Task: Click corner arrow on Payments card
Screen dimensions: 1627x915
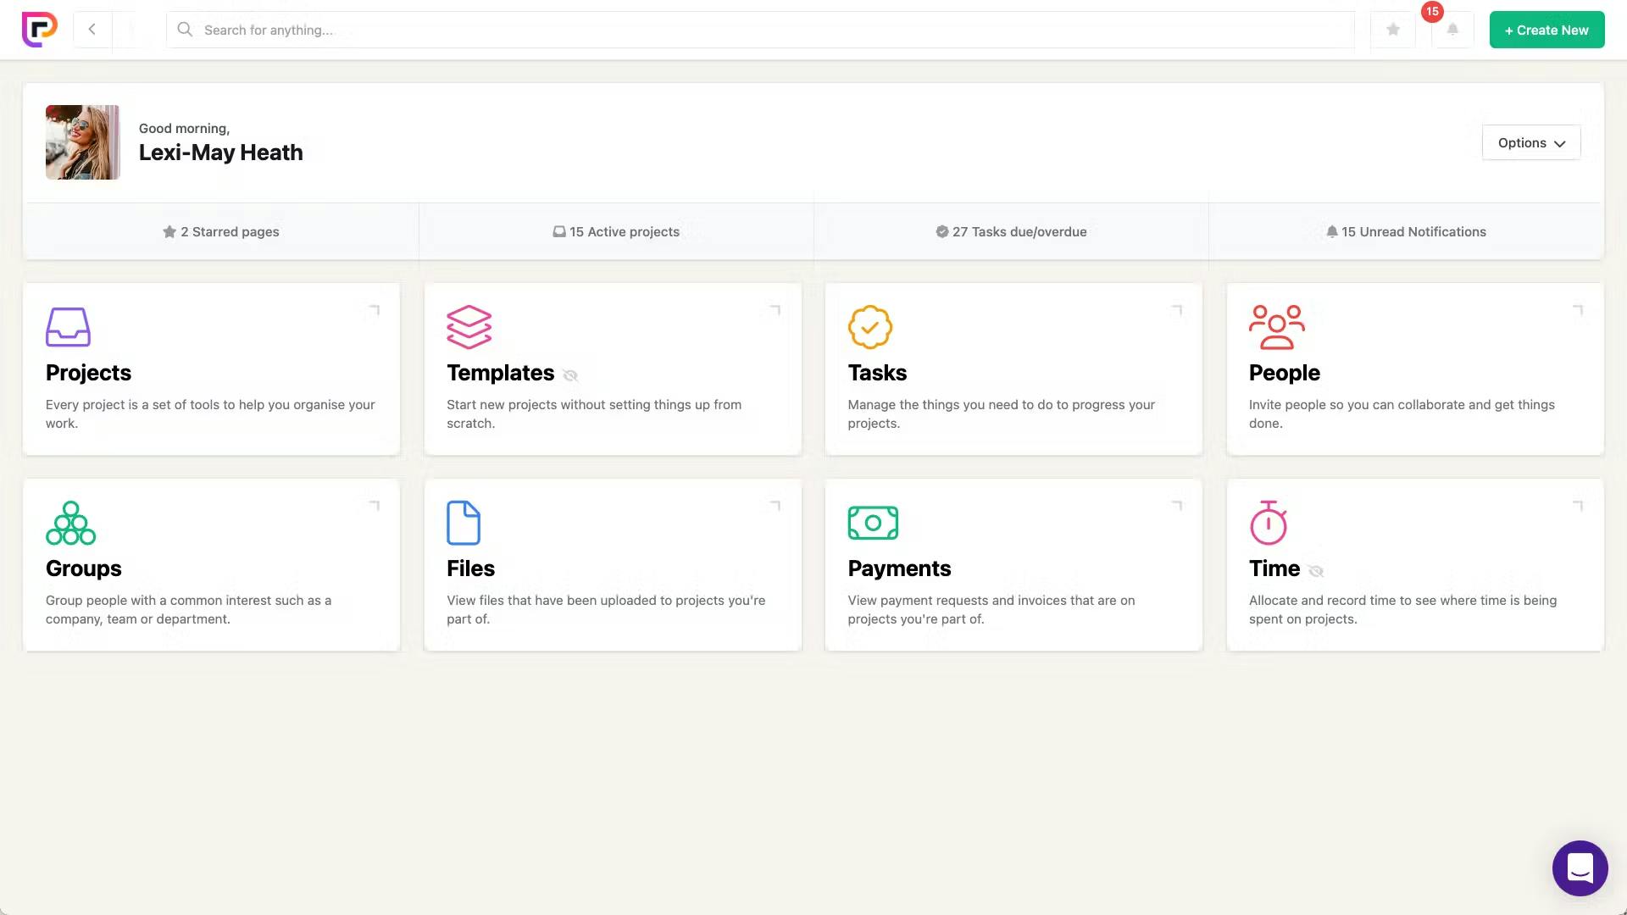Action: coord(1176,506)
